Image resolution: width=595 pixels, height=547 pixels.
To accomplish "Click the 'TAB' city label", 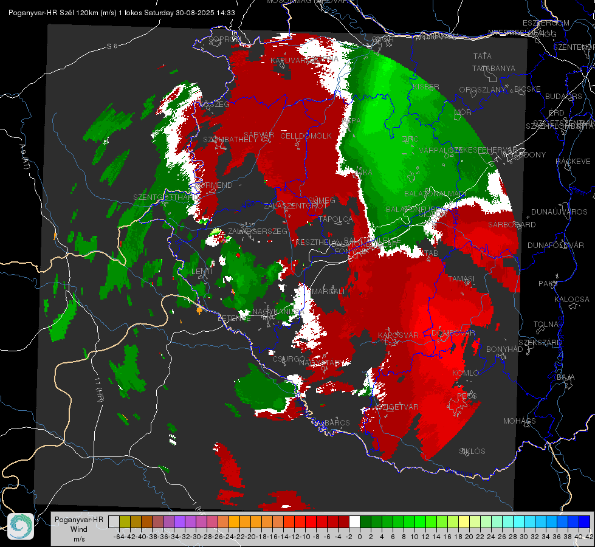I will pyautogui.click(x=431, y=253).
